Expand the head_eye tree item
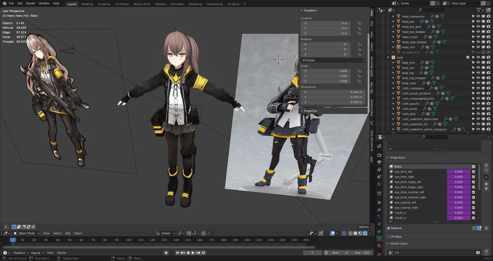The height and width of the screenshot is (261, 493). pos(393,22)
